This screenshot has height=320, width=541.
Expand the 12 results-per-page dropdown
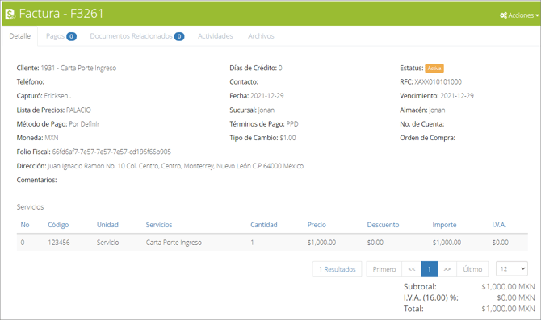512,268
